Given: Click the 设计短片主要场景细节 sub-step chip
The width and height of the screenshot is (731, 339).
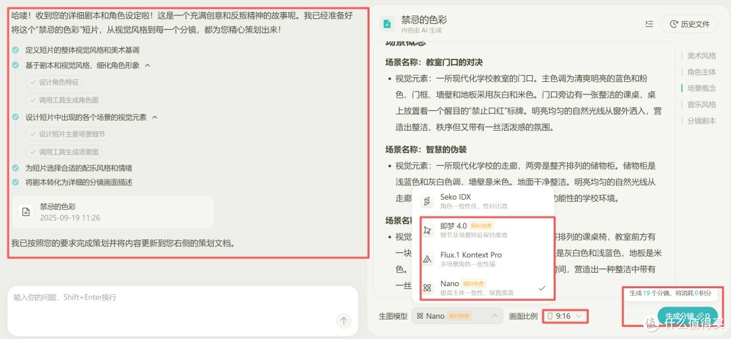Looking at the screenshot, I should pyautogui.click(x=67, y=134).
